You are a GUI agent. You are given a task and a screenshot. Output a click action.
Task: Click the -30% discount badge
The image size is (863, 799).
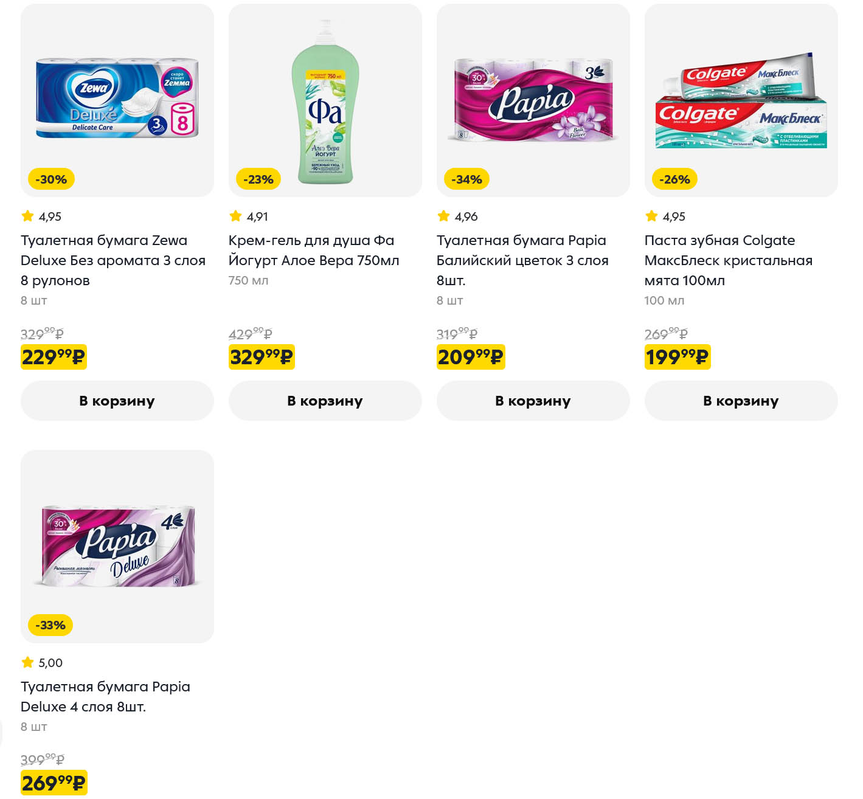pos(51,179)
